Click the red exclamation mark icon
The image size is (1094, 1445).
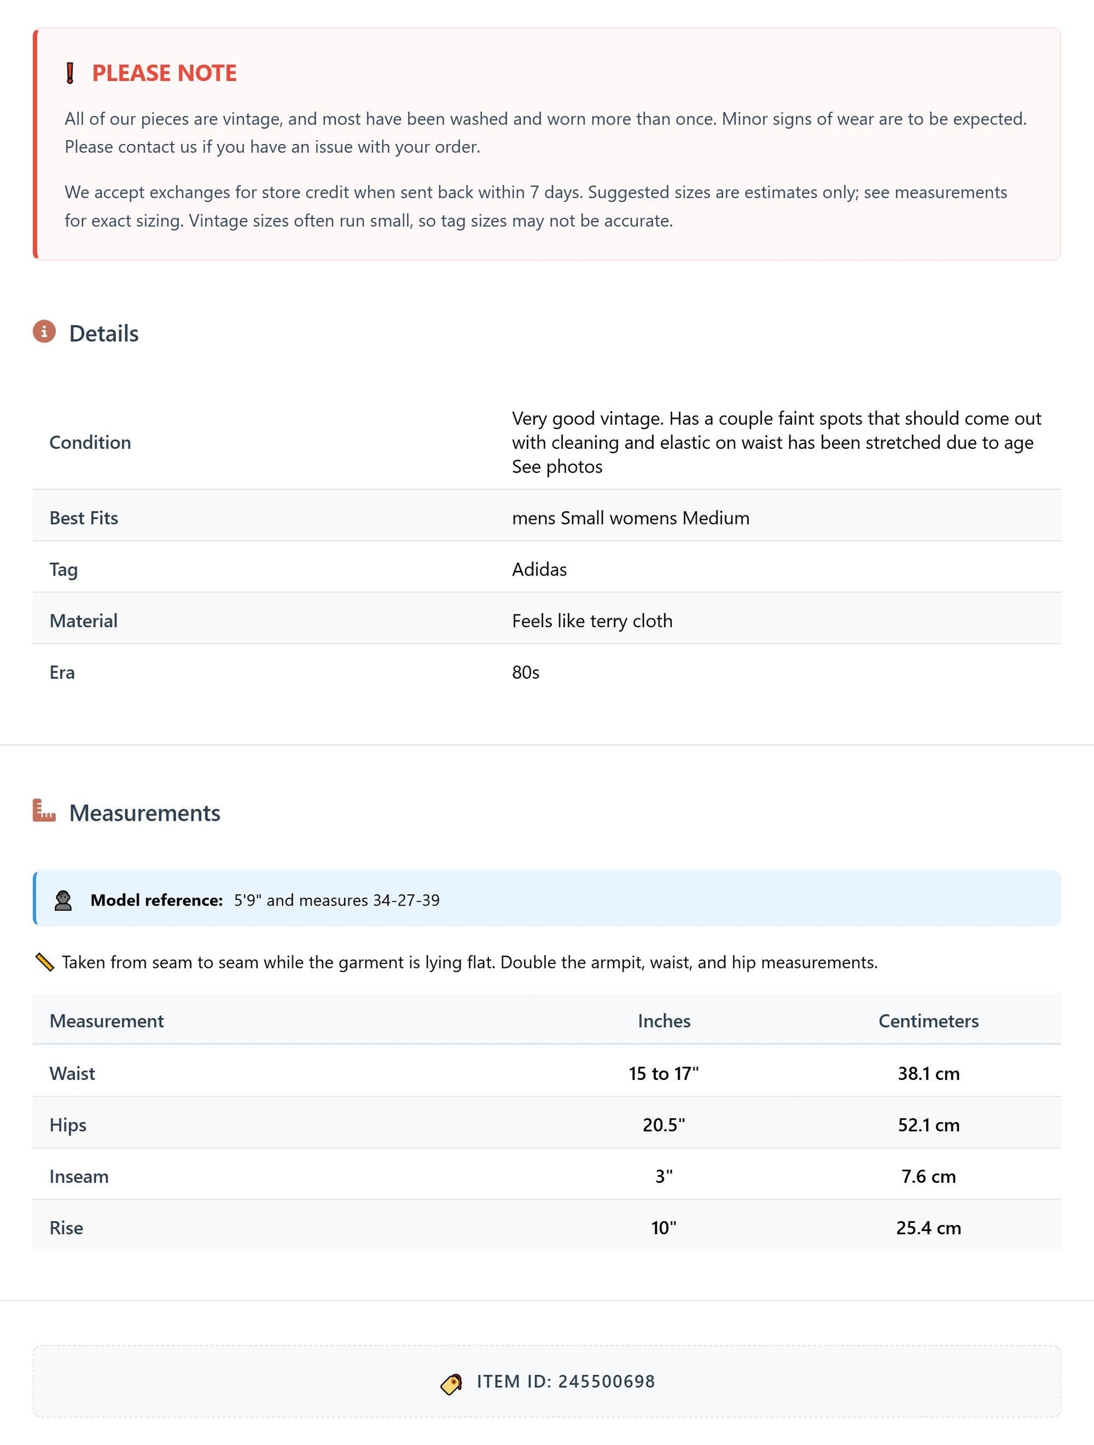(70, 73)
